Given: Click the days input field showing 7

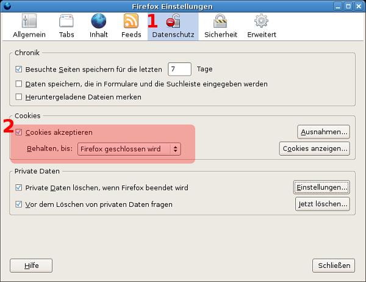Looking at the screenshot, I should (179, 69).
